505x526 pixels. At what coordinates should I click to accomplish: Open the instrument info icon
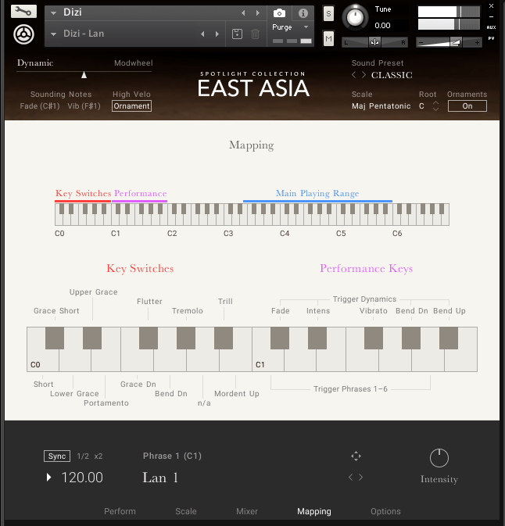[x=303, y=13]
